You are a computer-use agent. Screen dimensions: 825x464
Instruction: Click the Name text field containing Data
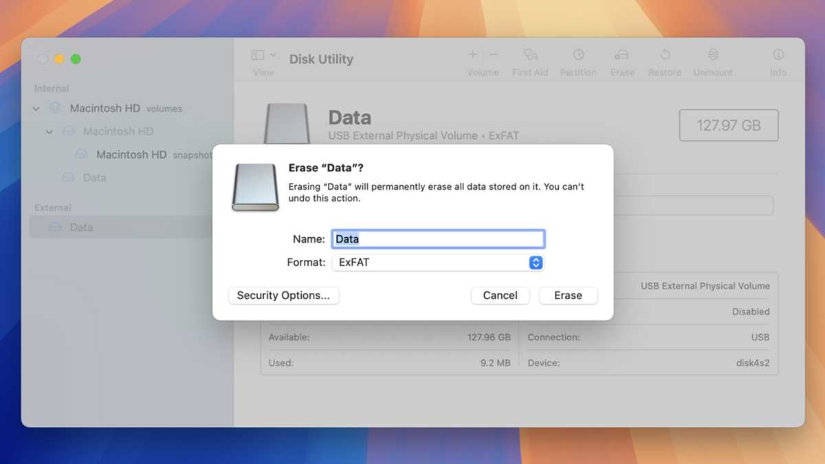click(438, 239)
